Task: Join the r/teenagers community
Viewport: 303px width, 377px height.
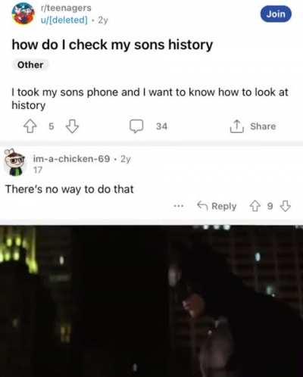Action: (276, 14)
